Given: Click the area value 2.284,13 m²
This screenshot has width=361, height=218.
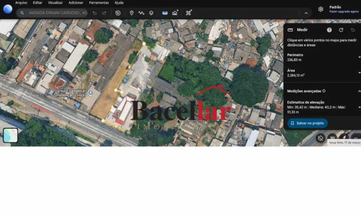Looking at the screenshot, I should [296, 75].
